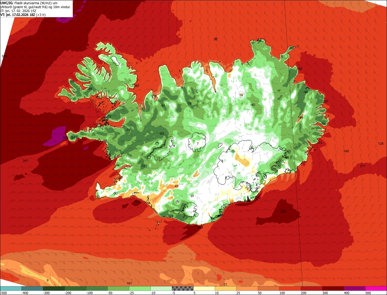The width and height of the screenshot is (387, 295).
Task: Click the 412 value in the purple patch
Action: click(63, 18)
